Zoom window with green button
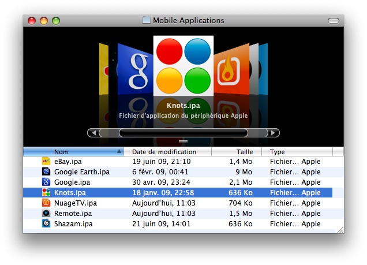 pyautogui.click(x=56, y=21)
